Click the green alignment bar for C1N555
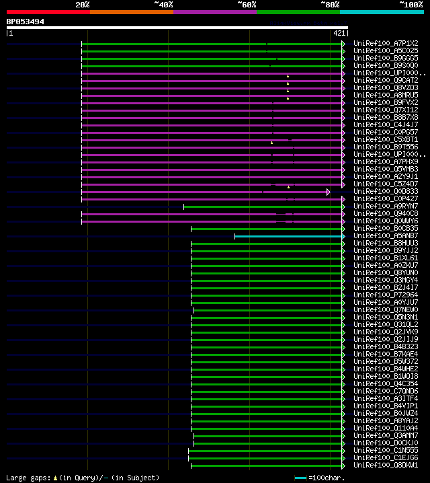This screenshot has width=430, height=483. (x=265, y=451)
